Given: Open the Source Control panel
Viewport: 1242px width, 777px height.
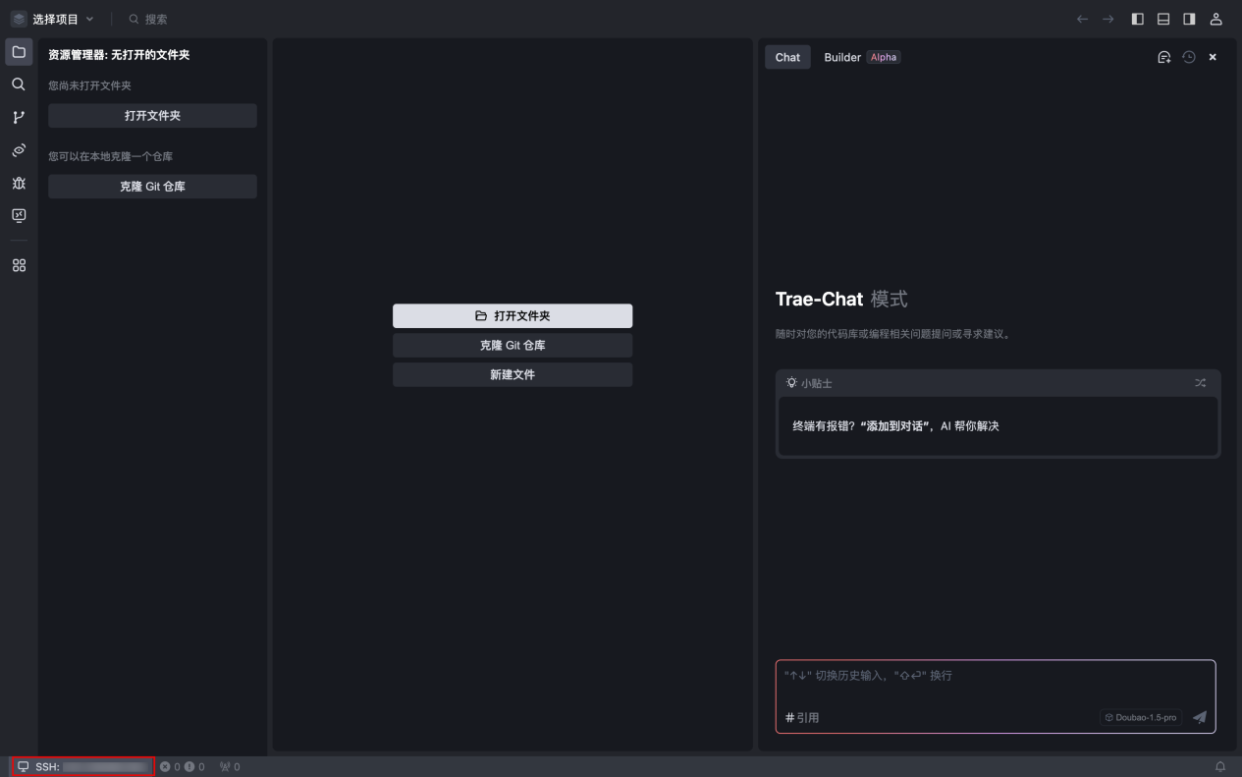Looking at the screenshot, I should coord(19,116).
